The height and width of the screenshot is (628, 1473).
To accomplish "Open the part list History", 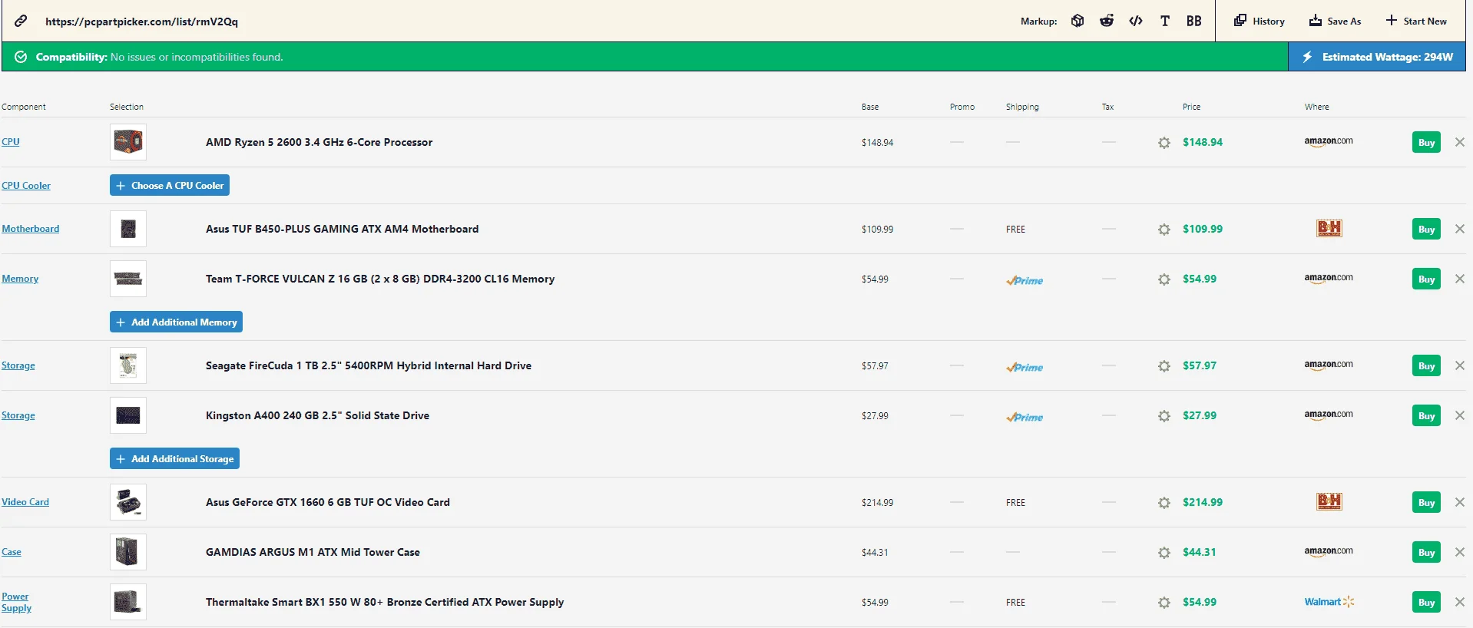I will (x=1259, y=21).
